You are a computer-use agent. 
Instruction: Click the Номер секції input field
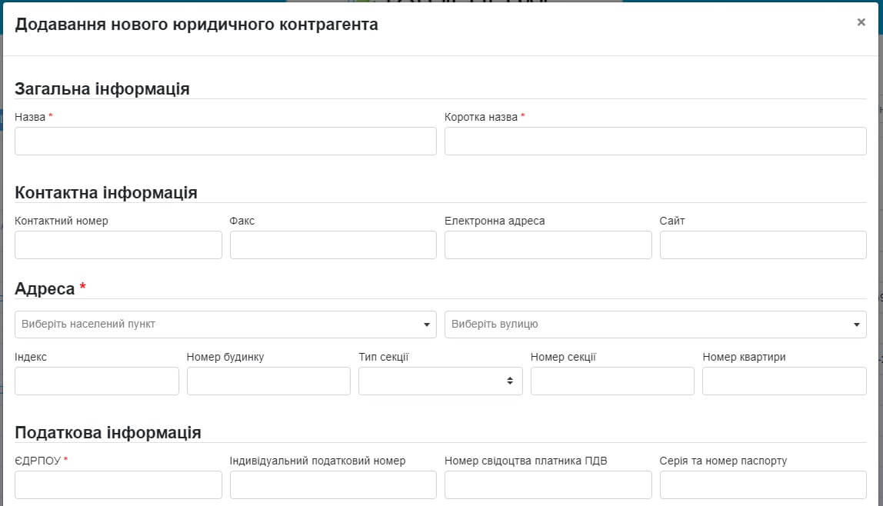(x=612, y=381)
